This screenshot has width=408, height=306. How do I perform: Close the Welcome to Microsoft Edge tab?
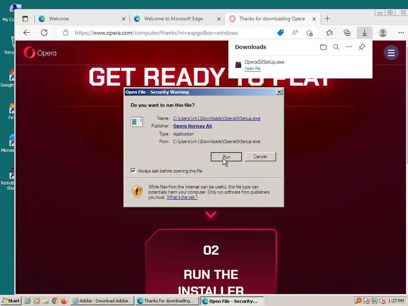tap(219, 19)
